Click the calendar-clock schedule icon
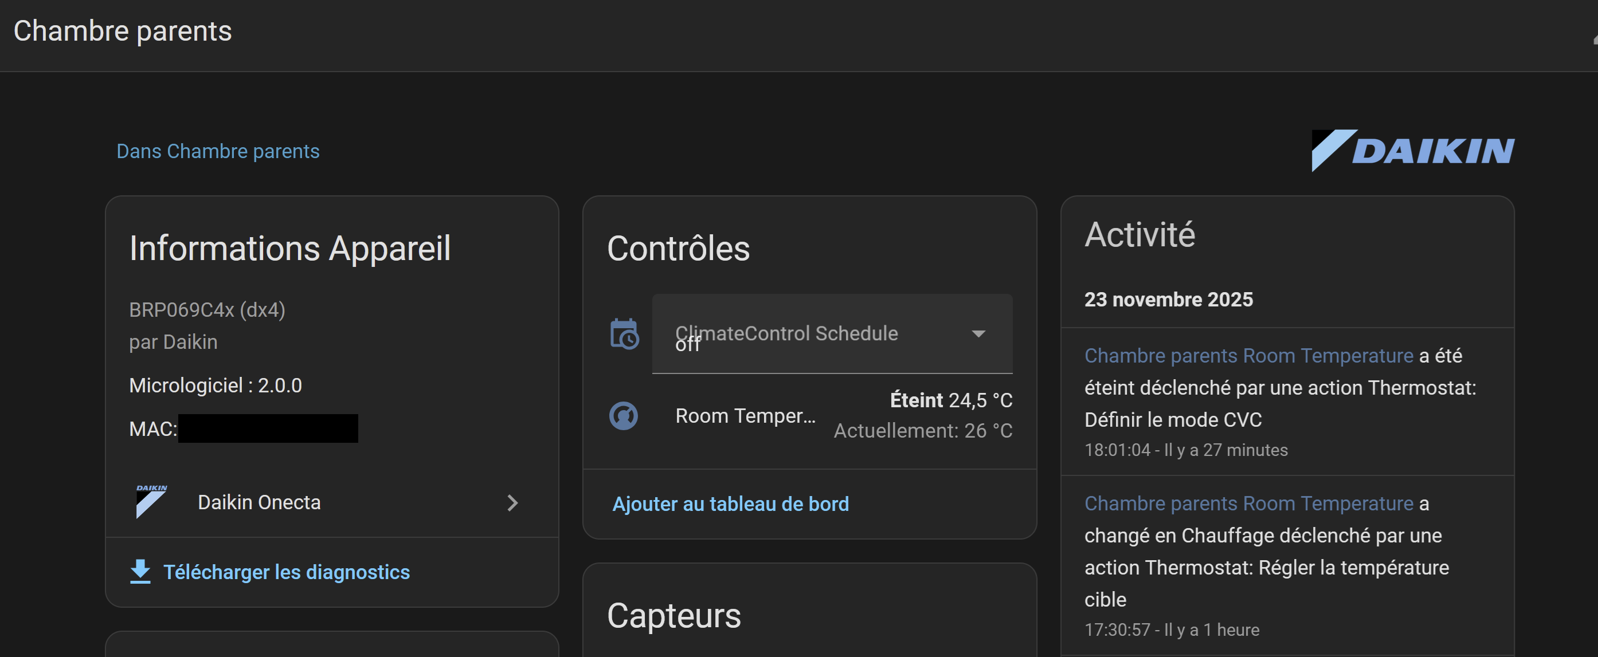The height and width of the screenshot is (657, 1598). [x=624, y=334]
